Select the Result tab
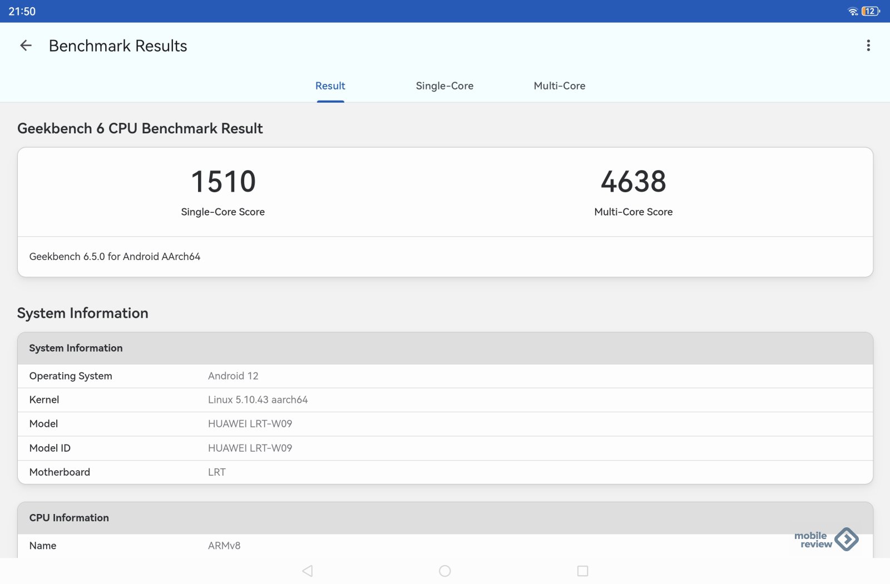The height and width of the screenshot is (584, 890). [x=330, y=86]
